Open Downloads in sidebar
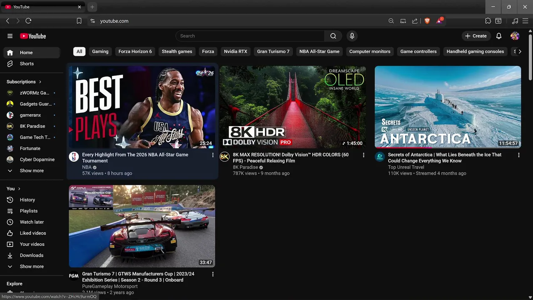The image size is (533, 300). pos(32,255)
